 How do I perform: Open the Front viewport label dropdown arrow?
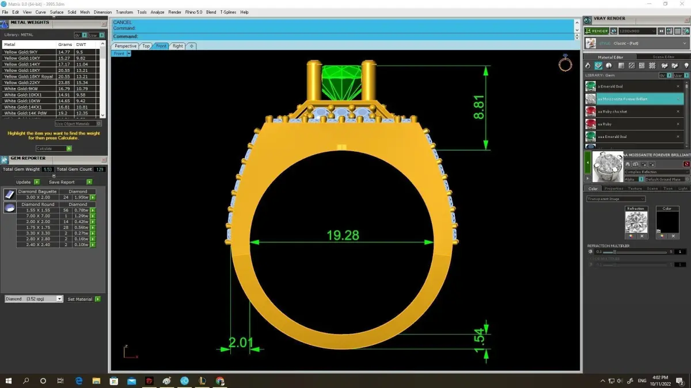[x=129, y=53]
